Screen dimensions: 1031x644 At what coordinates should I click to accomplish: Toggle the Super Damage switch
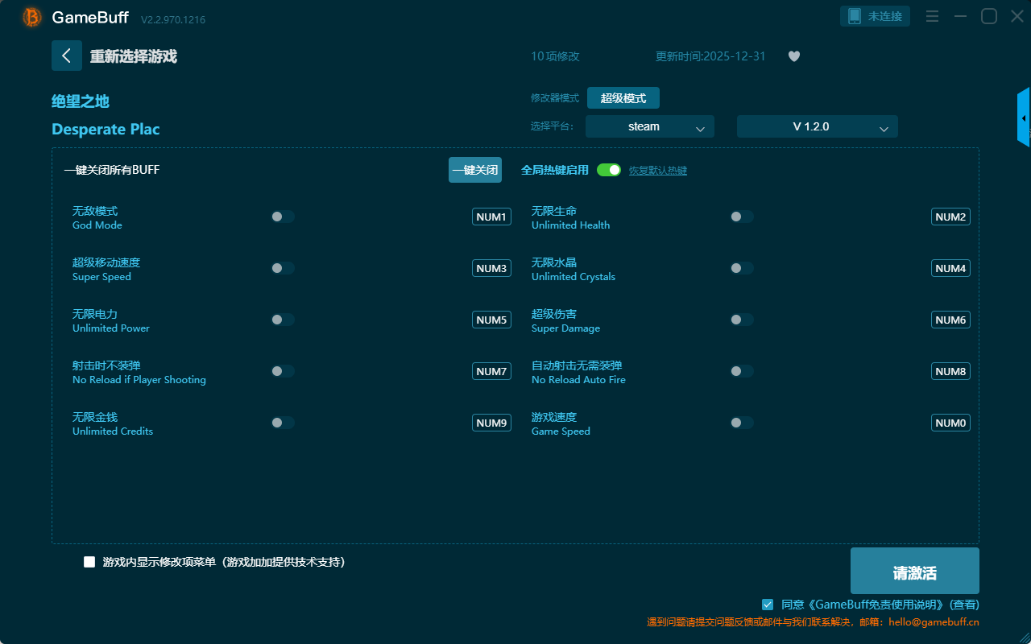(742, 320)
